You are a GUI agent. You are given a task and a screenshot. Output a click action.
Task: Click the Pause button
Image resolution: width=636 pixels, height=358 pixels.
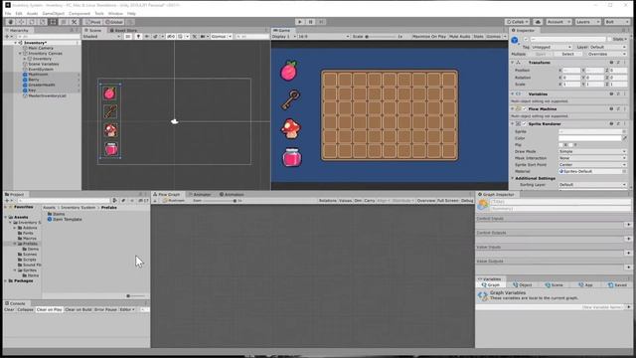[310, 22]
